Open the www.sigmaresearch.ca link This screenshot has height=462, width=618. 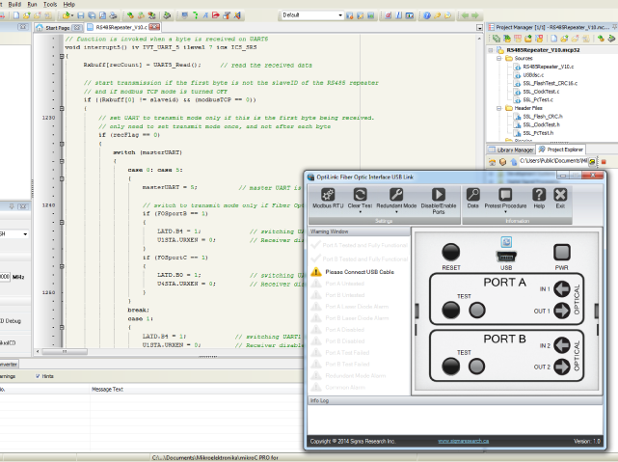click(463, 441)
